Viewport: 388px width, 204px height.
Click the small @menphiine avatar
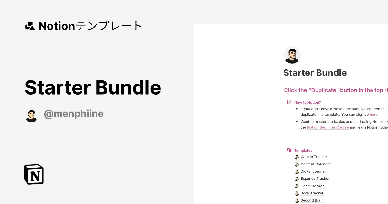point(31,116)
